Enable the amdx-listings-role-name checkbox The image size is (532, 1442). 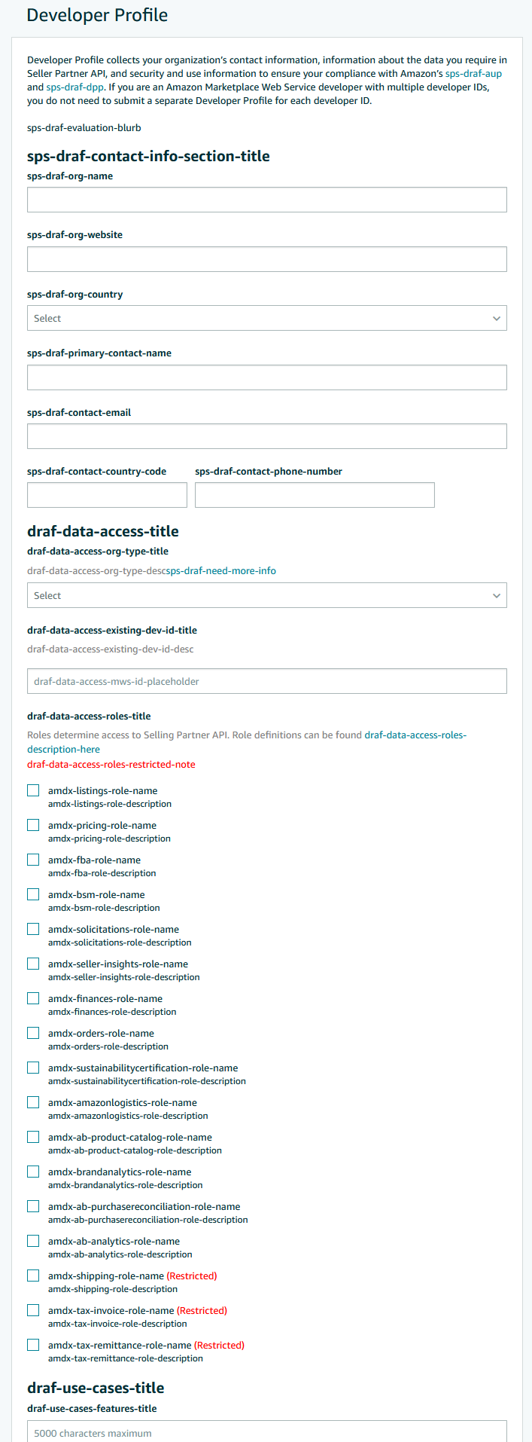click(33, 790)
